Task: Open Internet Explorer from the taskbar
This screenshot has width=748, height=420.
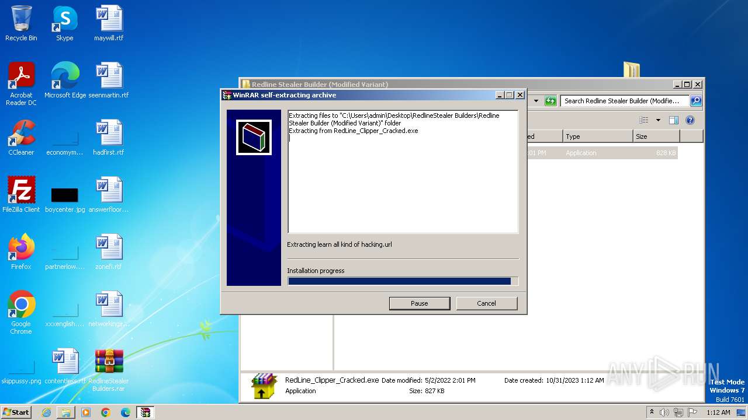Action: pos(46,412)
